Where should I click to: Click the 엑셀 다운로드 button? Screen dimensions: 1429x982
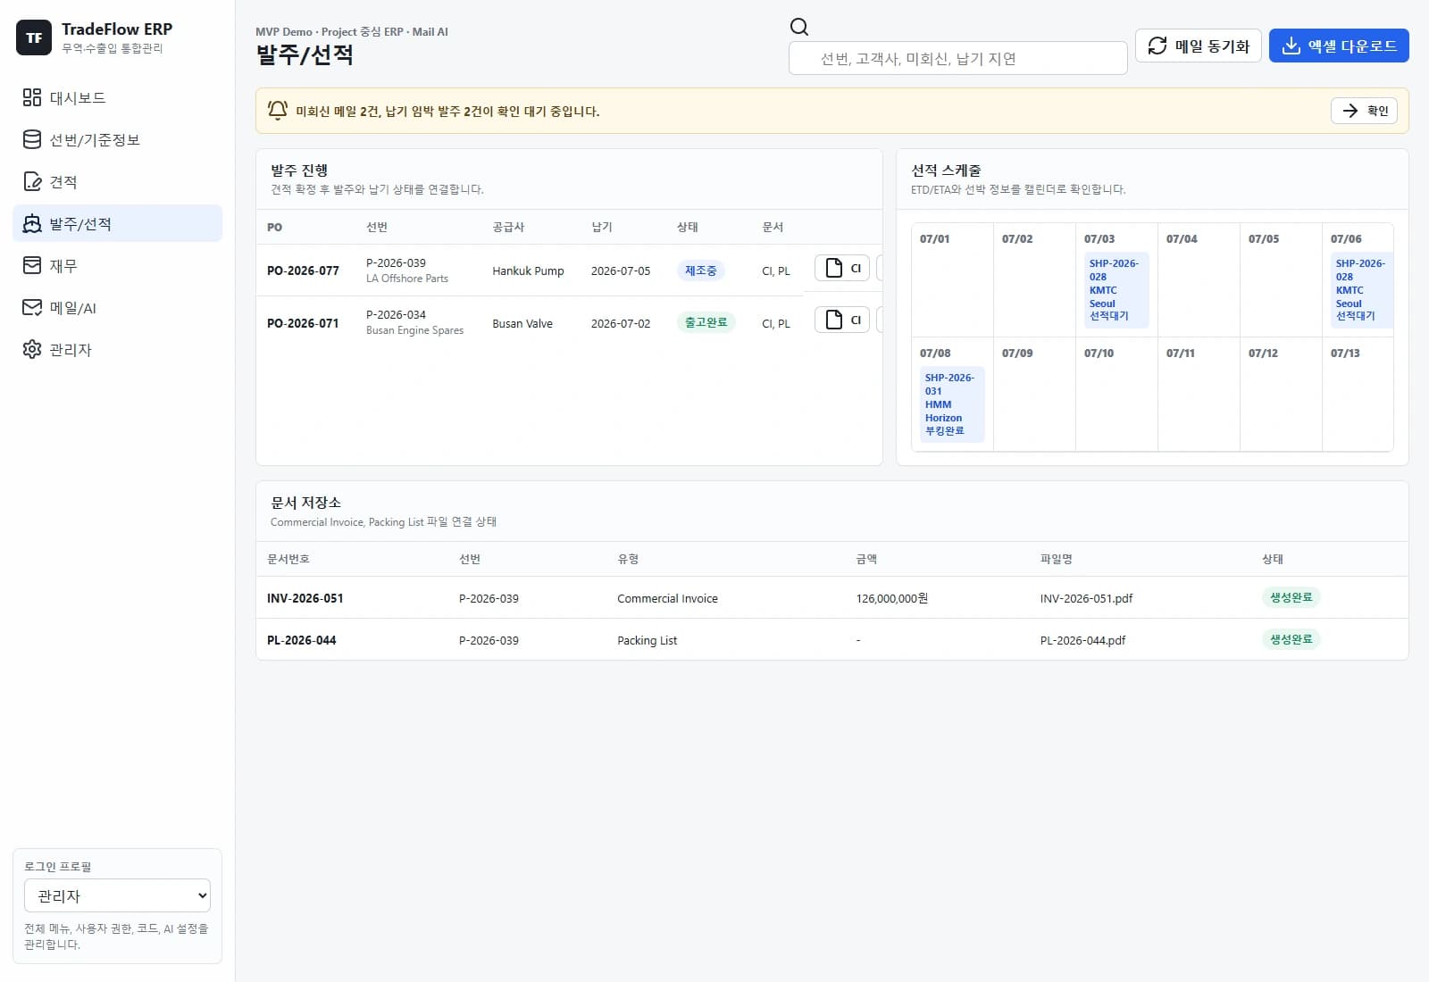pos(1339,46)
